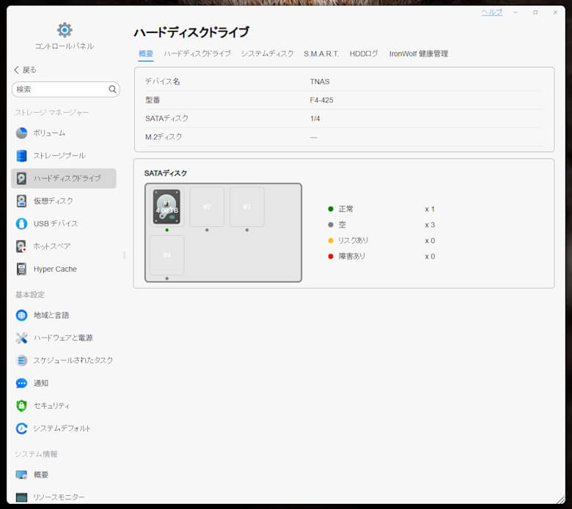The image size is (572, 509).
Task: Select the 4.00 TB disk in slot 1
Action: [x=166, y=207]
